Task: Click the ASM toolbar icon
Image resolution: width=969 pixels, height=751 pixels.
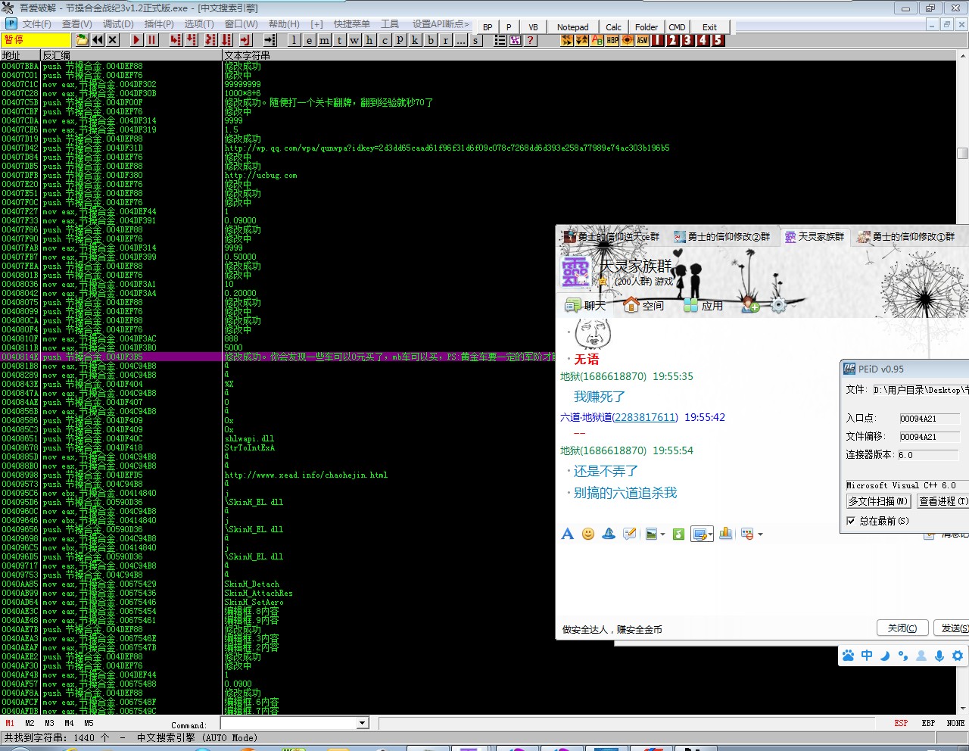Action: point(643,40)
